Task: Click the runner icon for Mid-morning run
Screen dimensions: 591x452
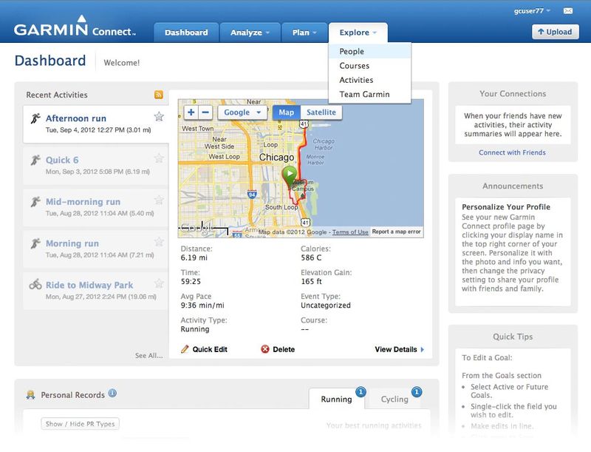Action: tap(35, 201)
